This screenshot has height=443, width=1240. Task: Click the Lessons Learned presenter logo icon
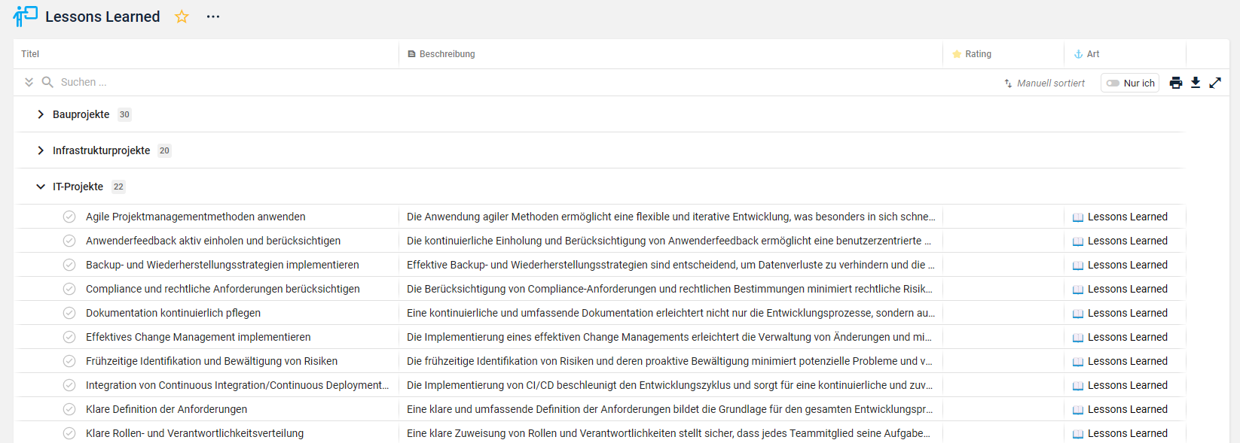click(26, 16)
